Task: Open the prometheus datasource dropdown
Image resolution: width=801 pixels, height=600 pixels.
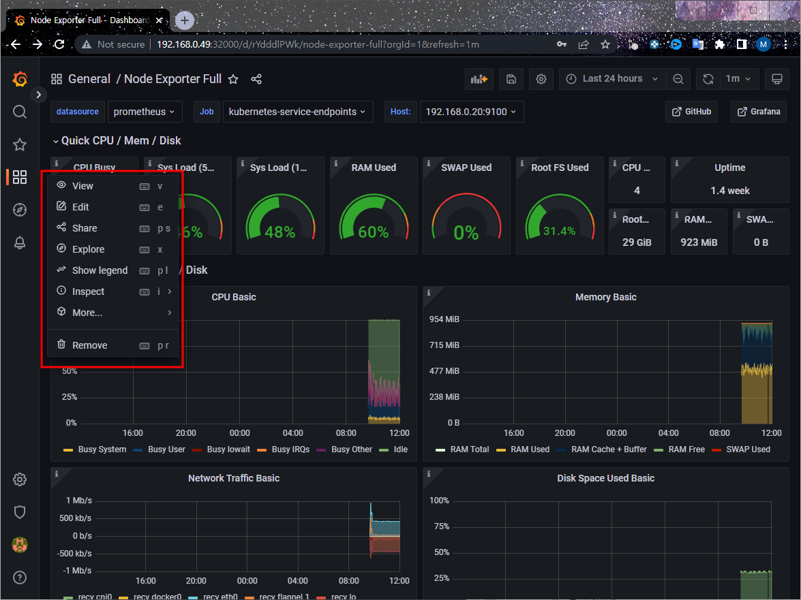Action: click(x=145, y=112)
